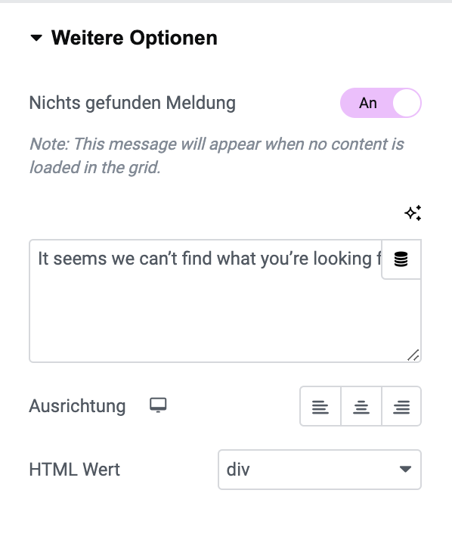
Task: Set Ausrichtung to center align
Action: pos(361,406)
